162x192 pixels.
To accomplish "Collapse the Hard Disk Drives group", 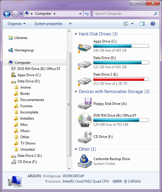I will (76, 34).
